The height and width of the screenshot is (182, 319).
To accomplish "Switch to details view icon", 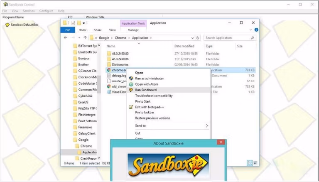I will pyautogui.click(x=250, y=163).
